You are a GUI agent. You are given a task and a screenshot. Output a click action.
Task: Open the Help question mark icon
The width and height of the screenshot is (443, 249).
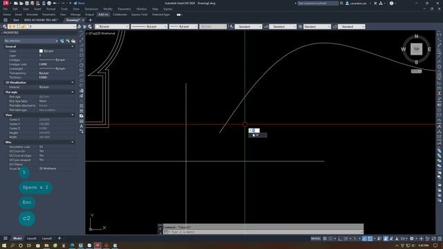391,3
